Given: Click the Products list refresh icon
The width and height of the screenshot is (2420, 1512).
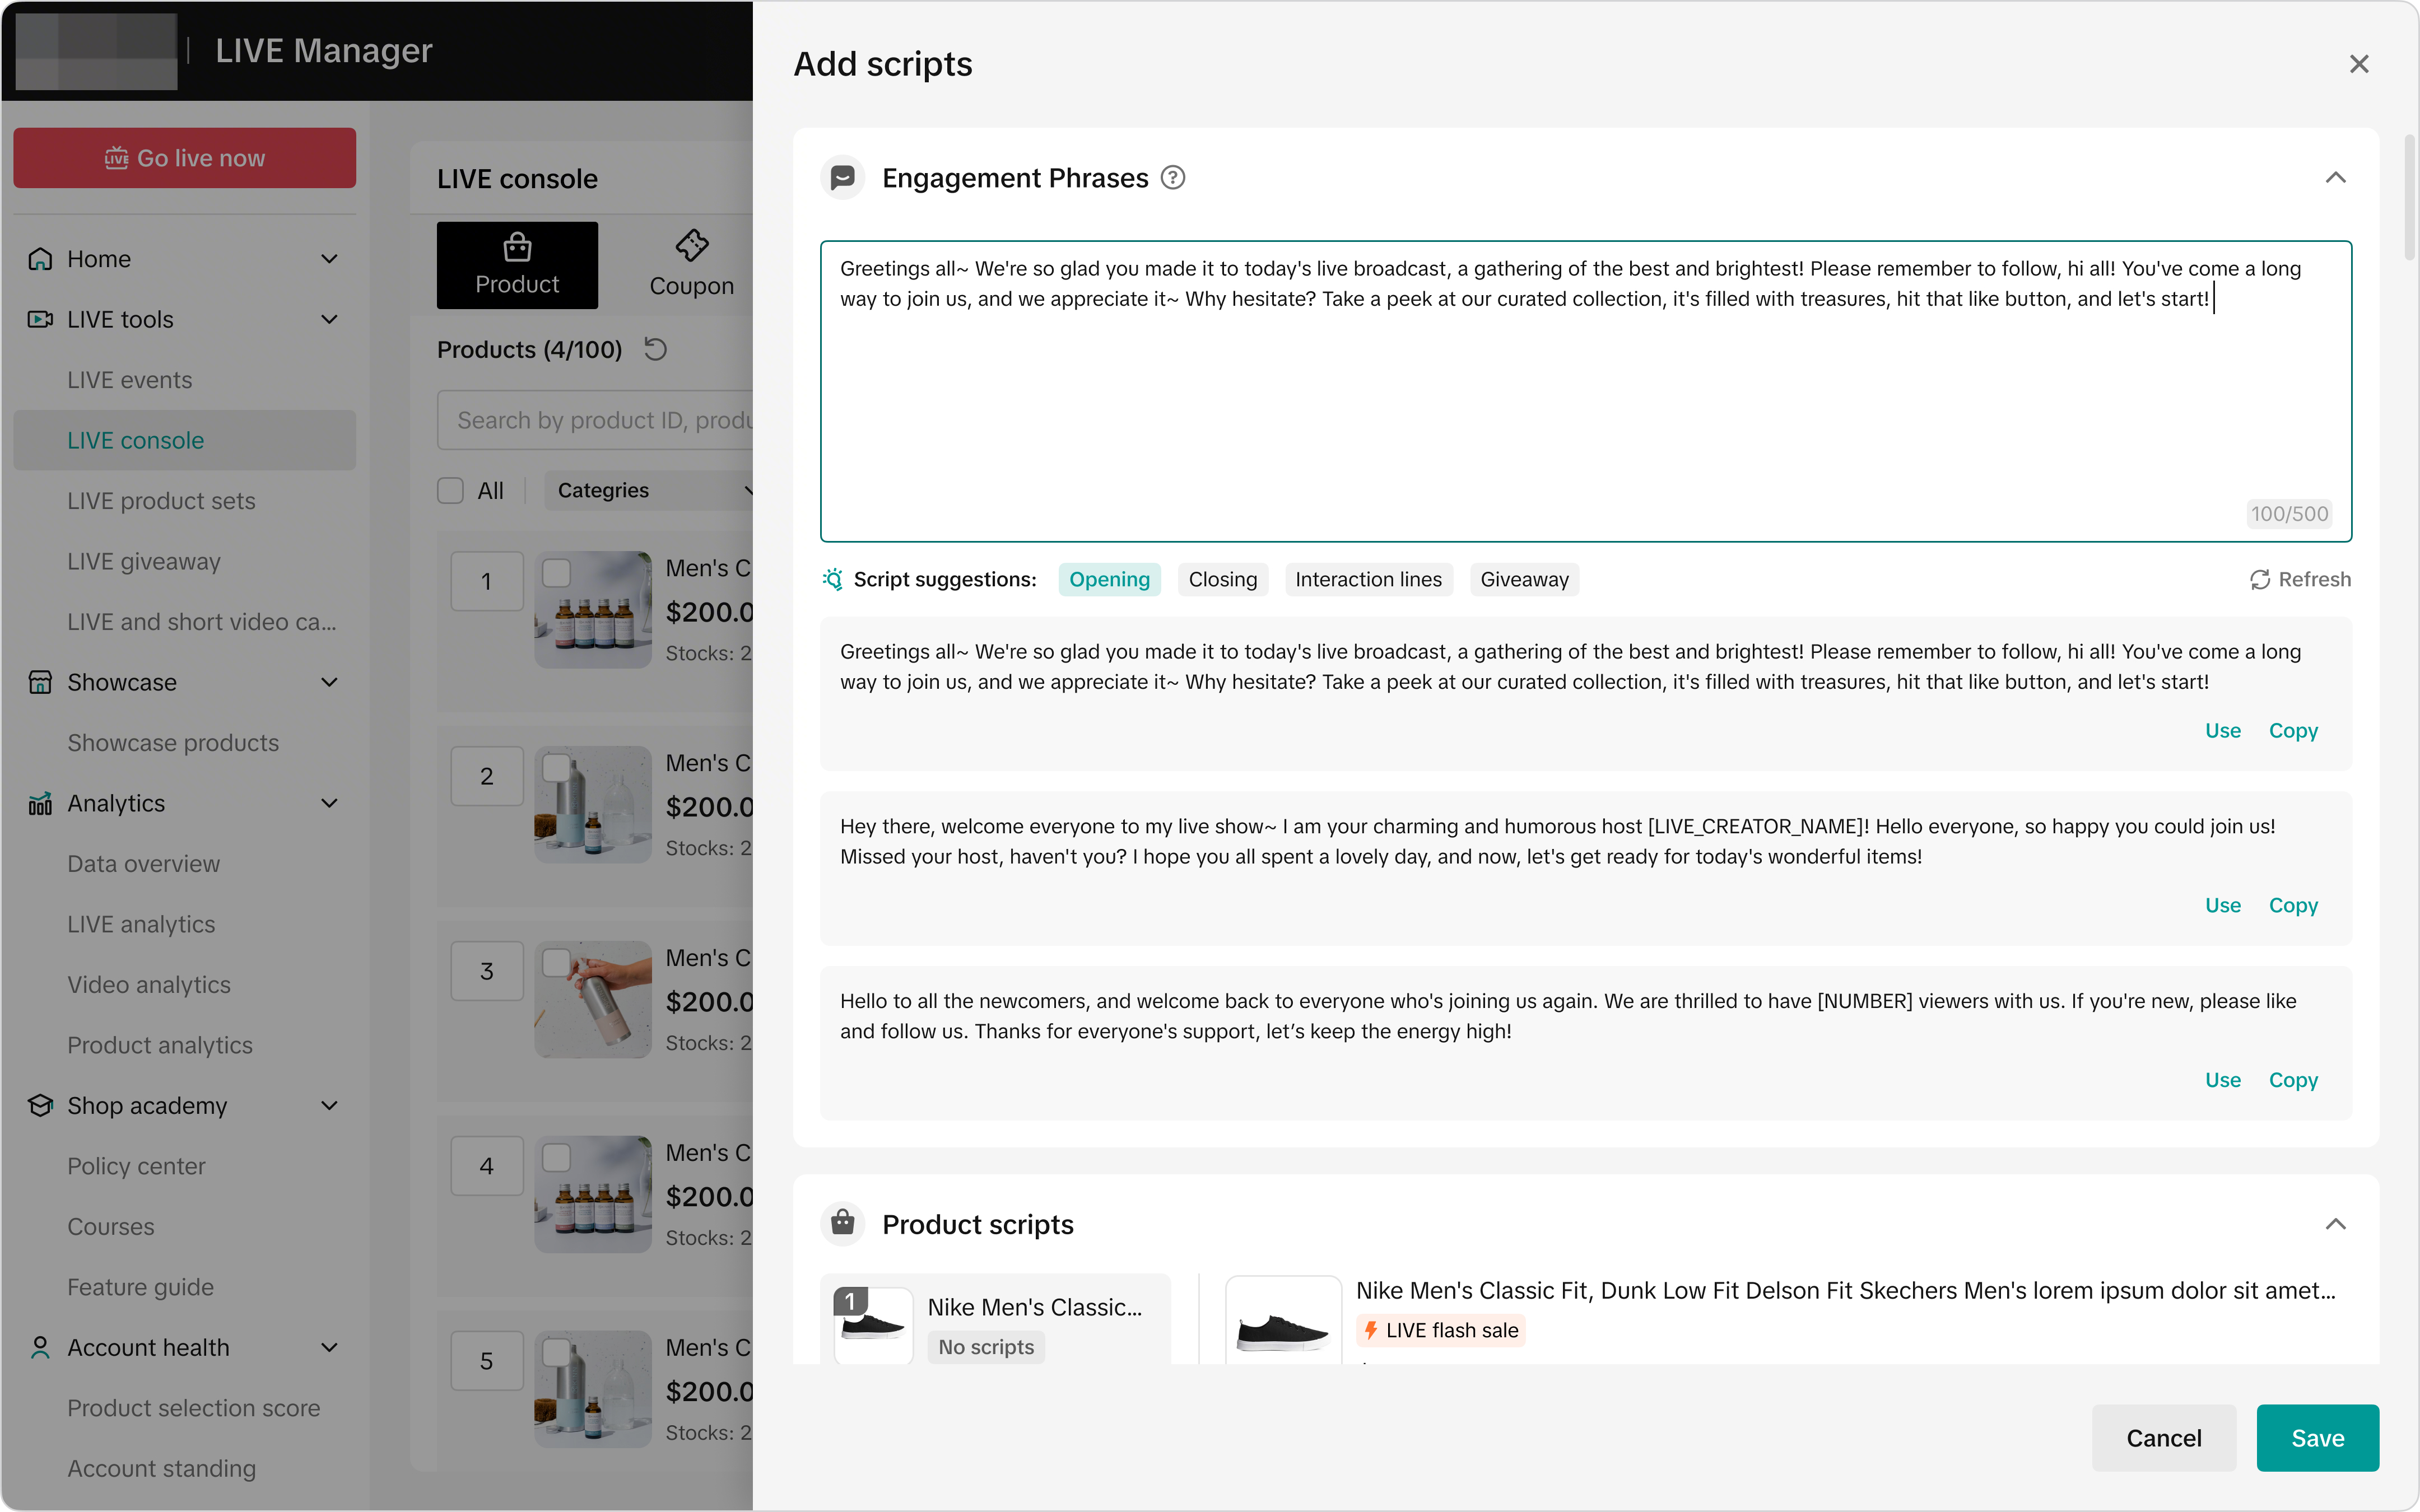Looking at the screenshot, I should 655,349.
